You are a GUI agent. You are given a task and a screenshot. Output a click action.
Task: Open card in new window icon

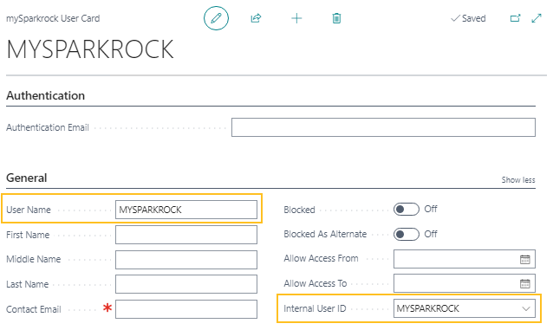pos(515,18)
